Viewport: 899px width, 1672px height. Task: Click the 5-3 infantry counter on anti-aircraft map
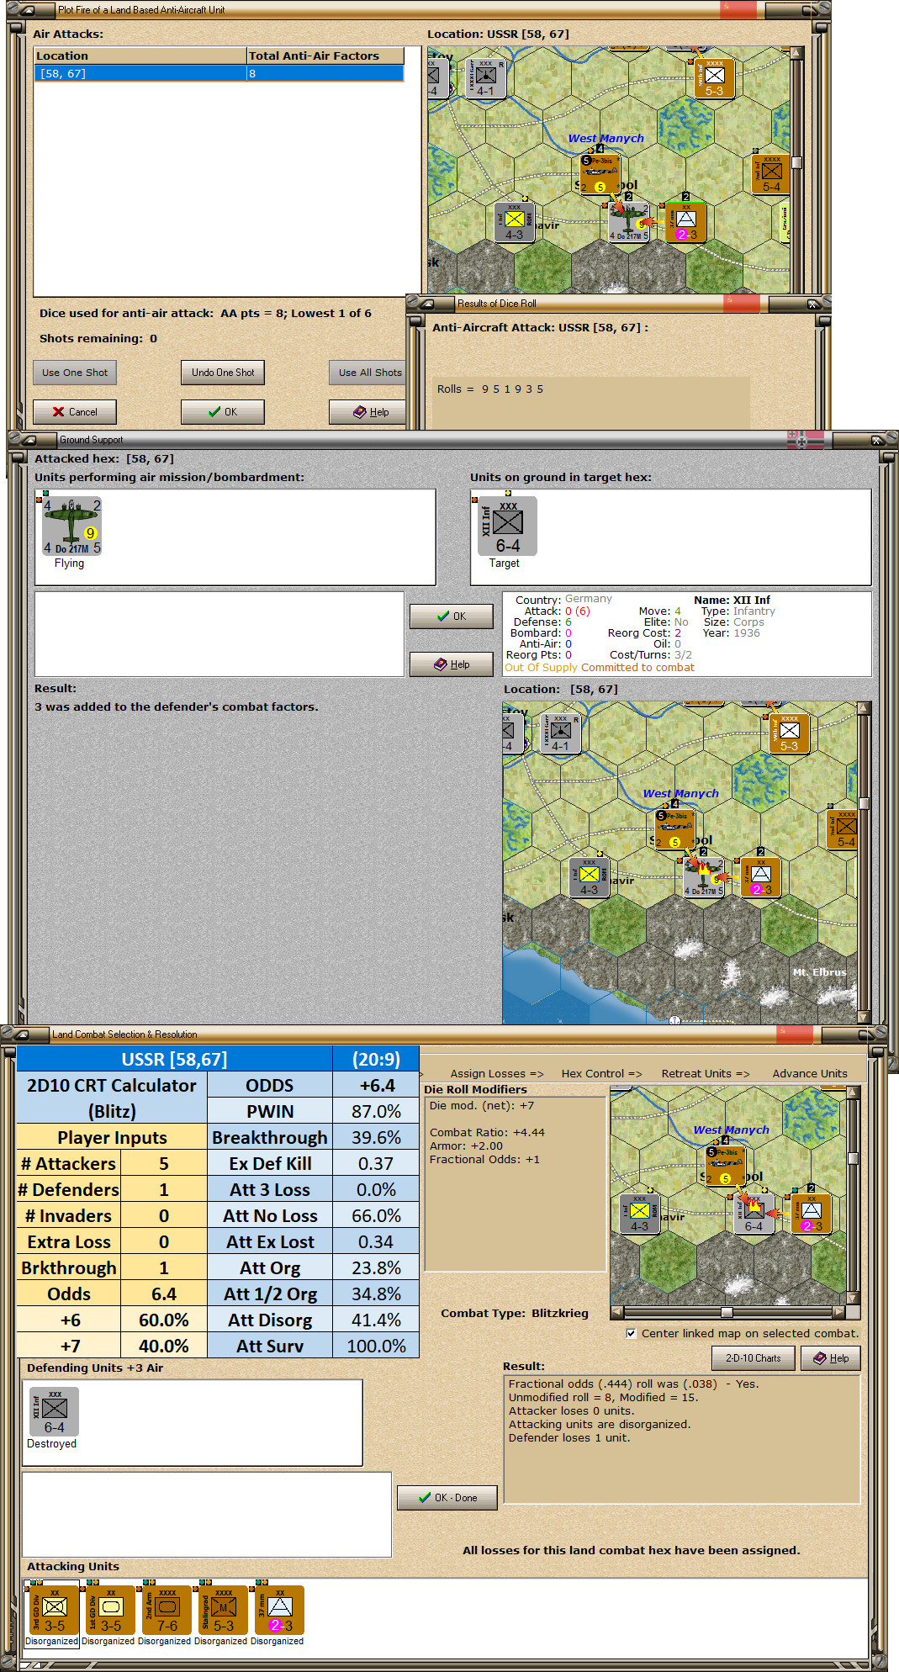[x=714, y=78]
